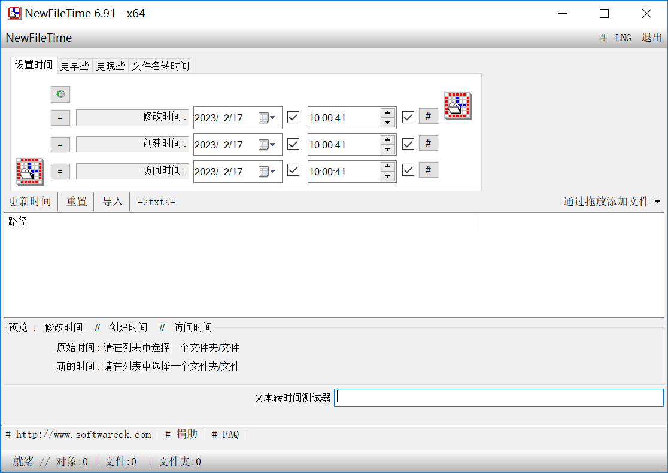This screenshot has width=668, height=473.
Task: Decrease 修改时间 time with down arrow
Action: (x=388, y=123)
